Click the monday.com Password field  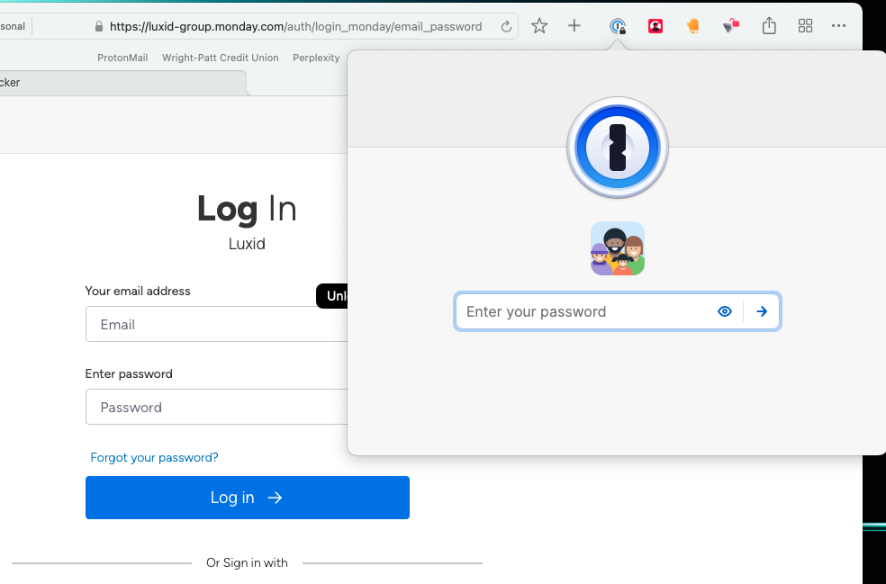pyautogui.click(x=216, y=407)
